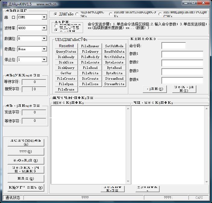Click the 发送字符 sent count field
Screen dimensions: 212x203
pos(34,112)
